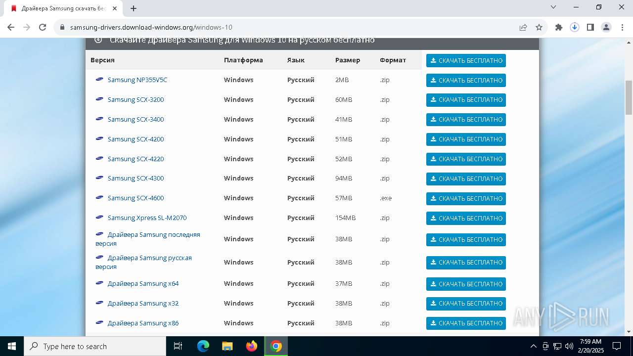Open File Explorer from taskbar
Screen dimensions: 633x356
[x=227, y=346]
